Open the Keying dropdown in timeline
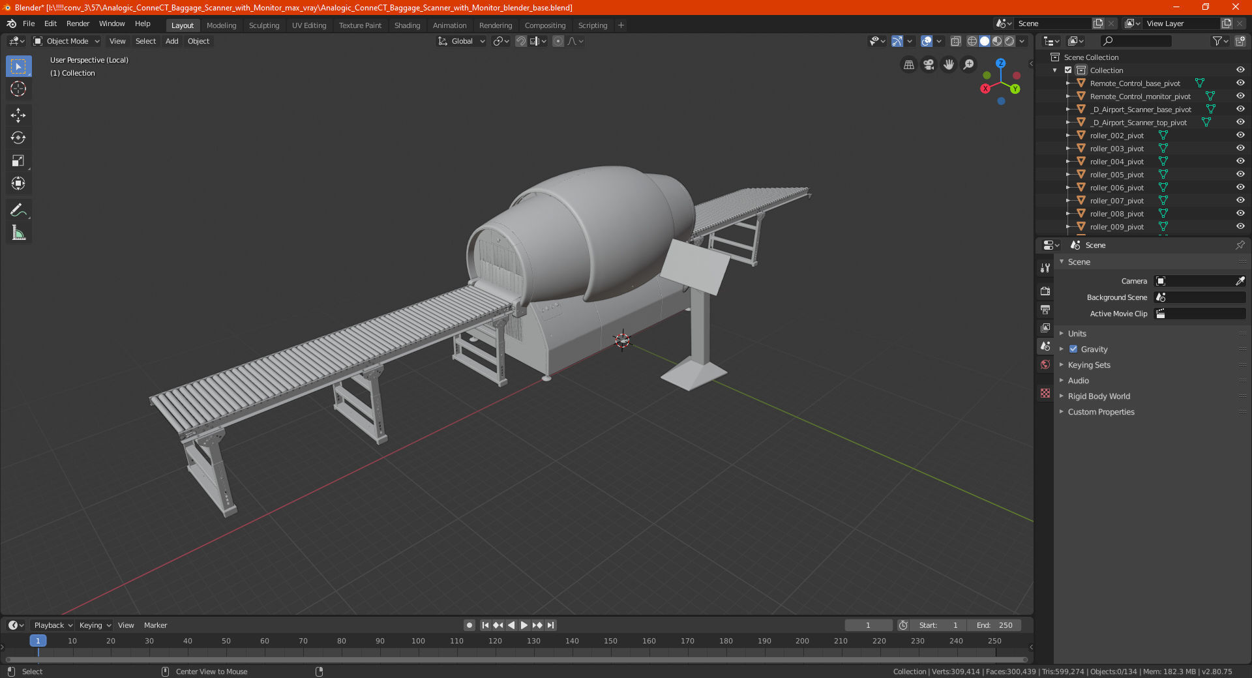This screenshot has height=678, width=1252. coord(95,625)
